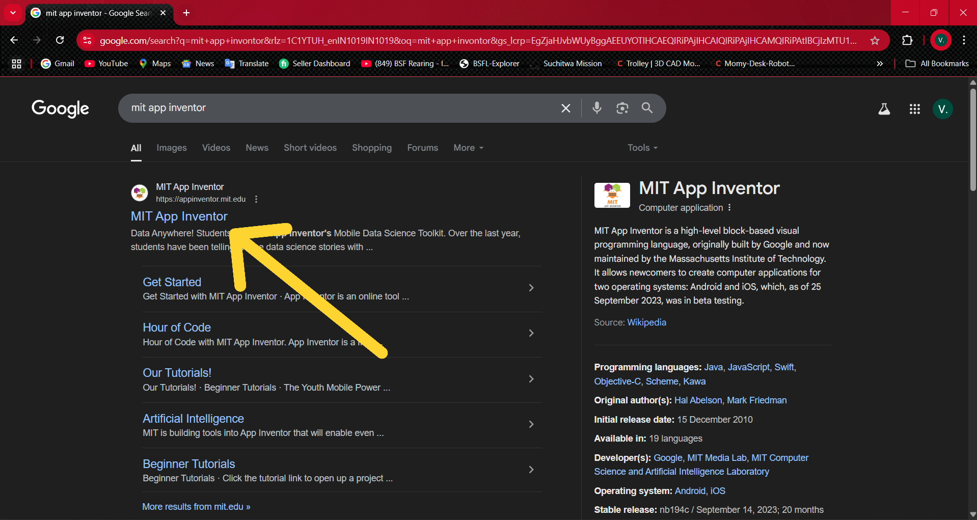Open More results from mit.edu
Viewport: 977px width, 520px height.
[x=196, y=507]
